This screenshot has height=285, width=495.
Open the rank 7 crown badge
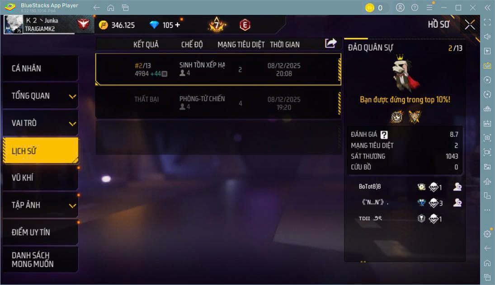(217, 24)
